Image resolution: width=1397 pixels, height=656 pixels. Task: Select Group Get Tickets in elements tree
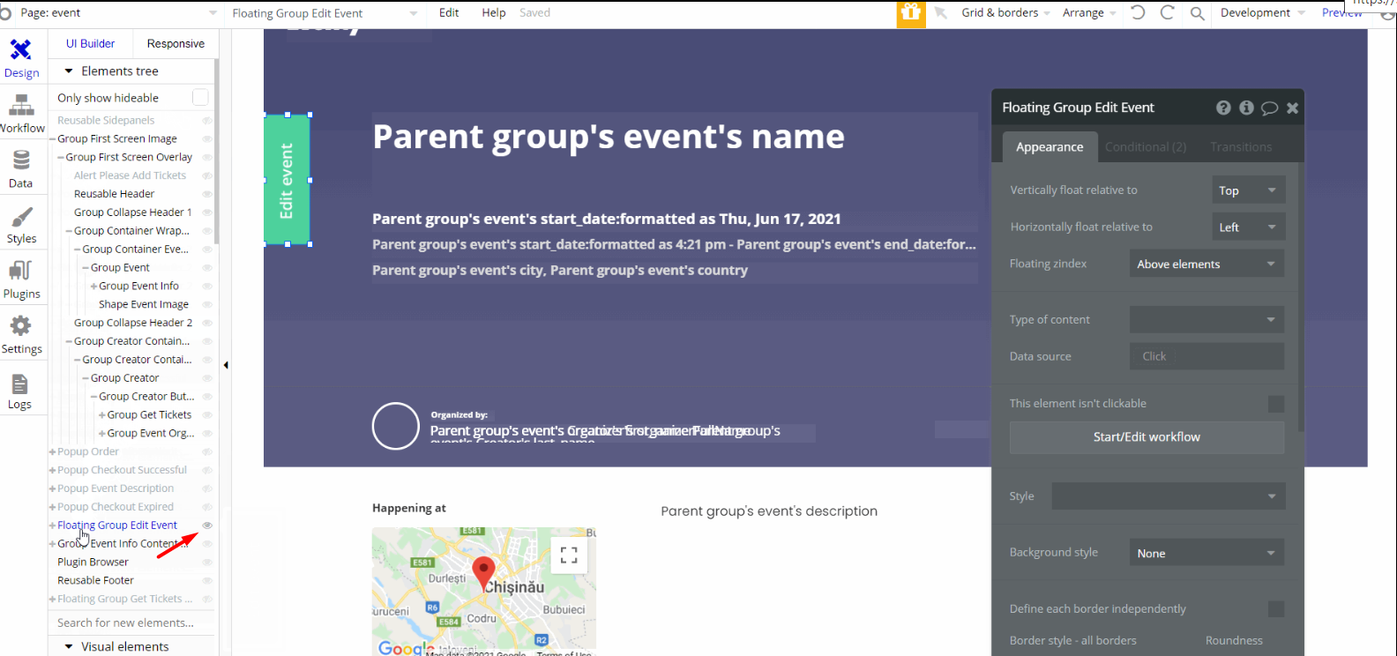(149, 415)
